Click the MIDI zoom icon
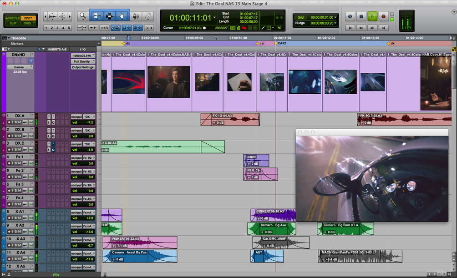 click(x=62, y=16)
